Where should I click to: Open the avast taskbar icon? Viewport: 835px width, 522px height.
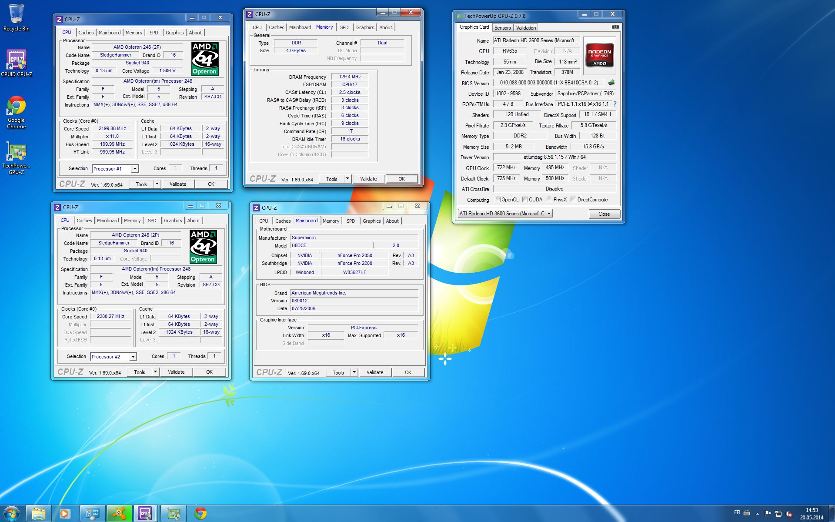pos(119,514)
